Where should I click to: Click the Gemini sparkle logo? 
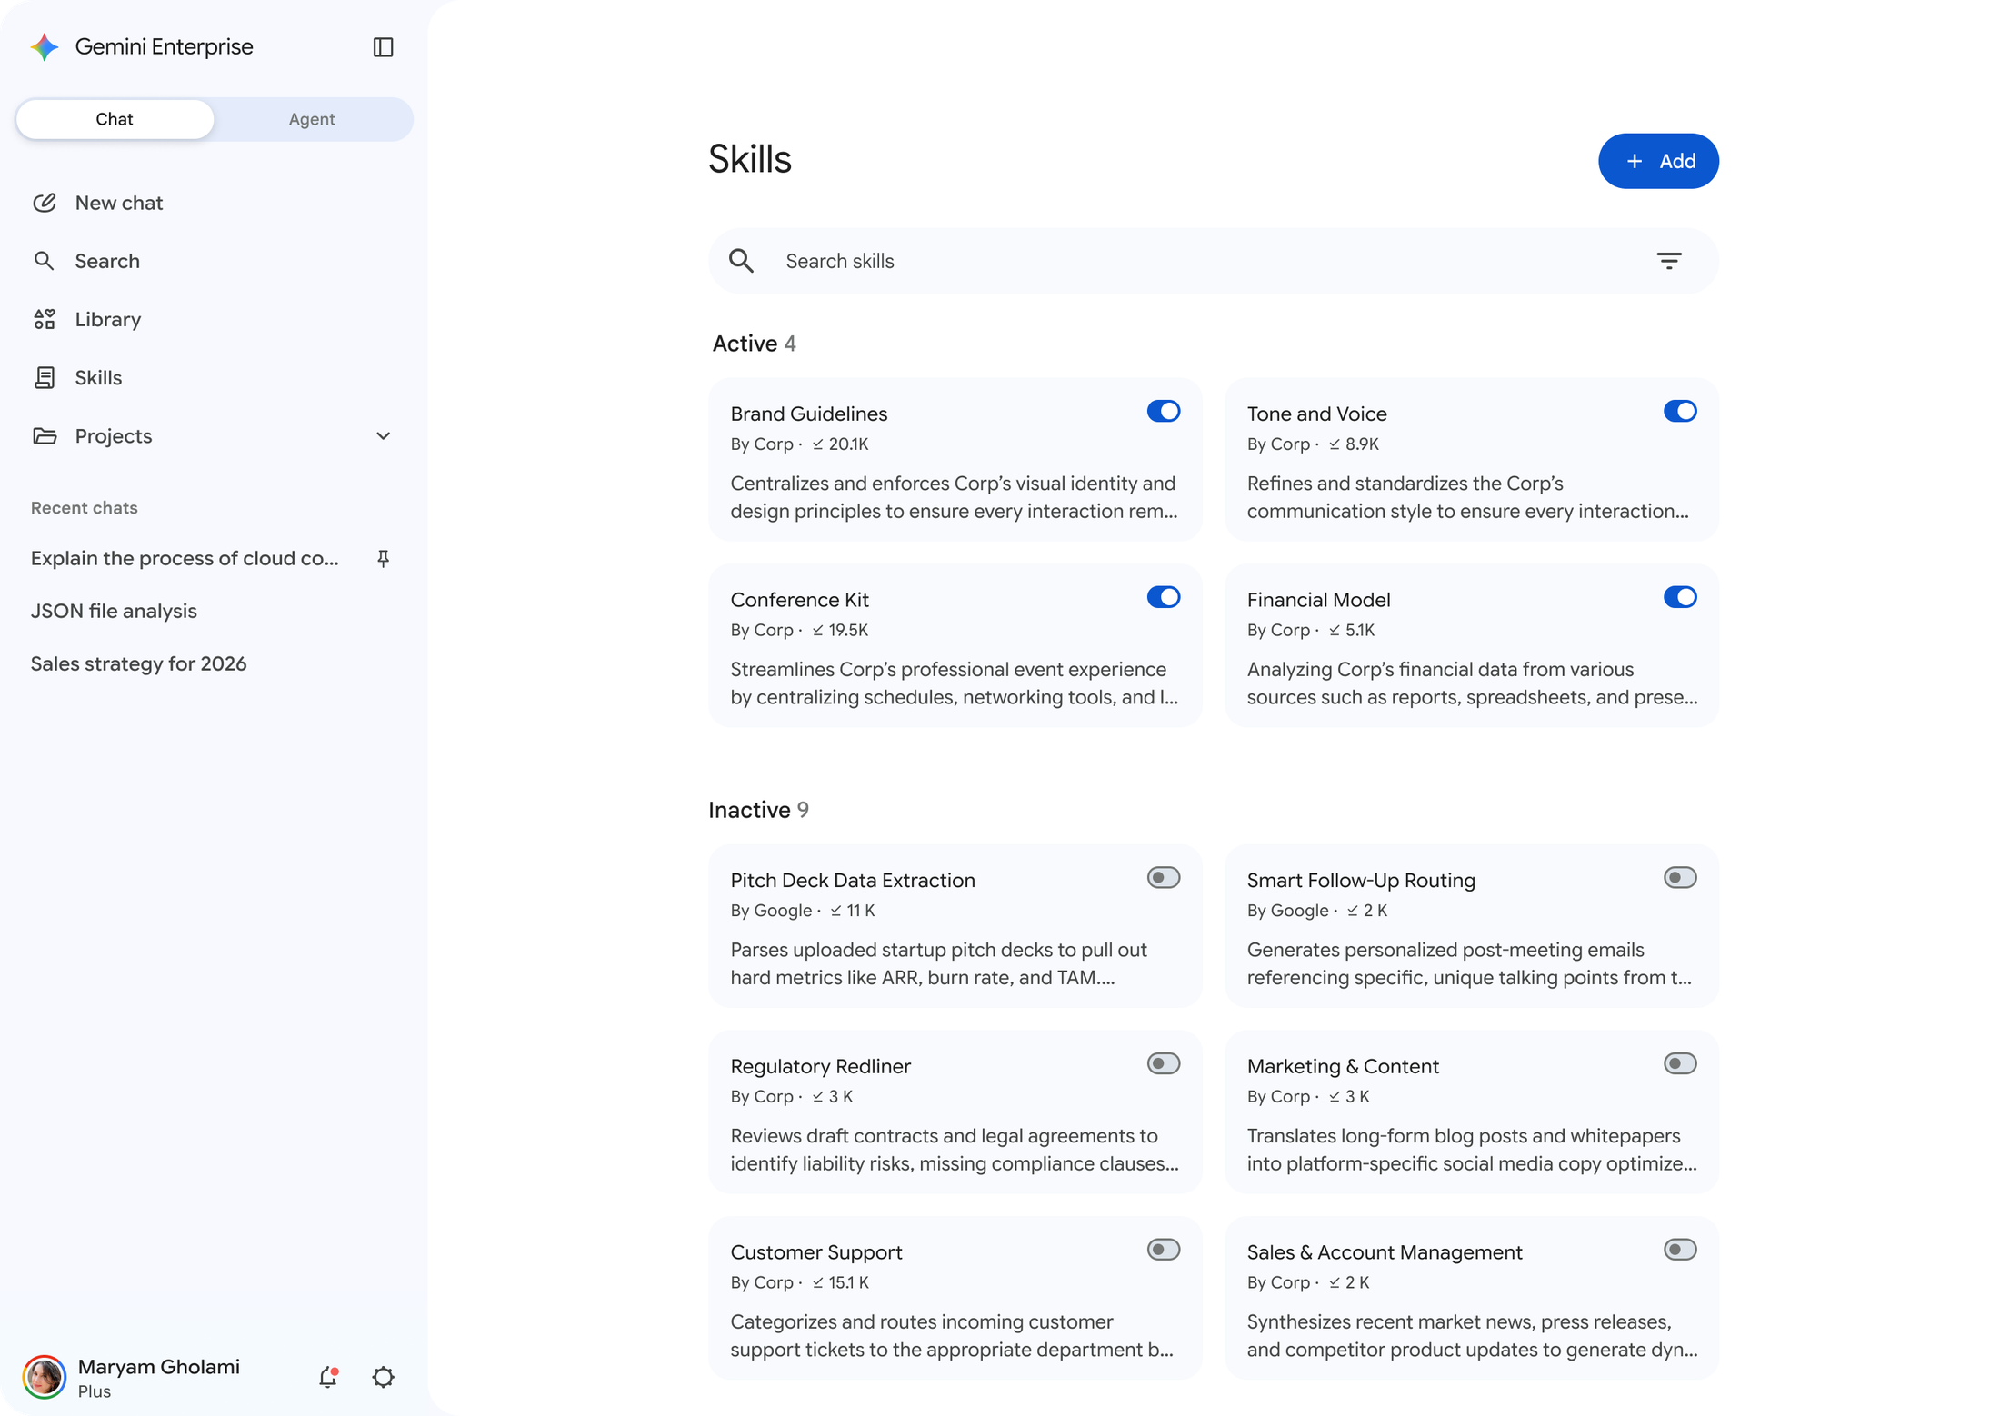click(x=45, y=46)
